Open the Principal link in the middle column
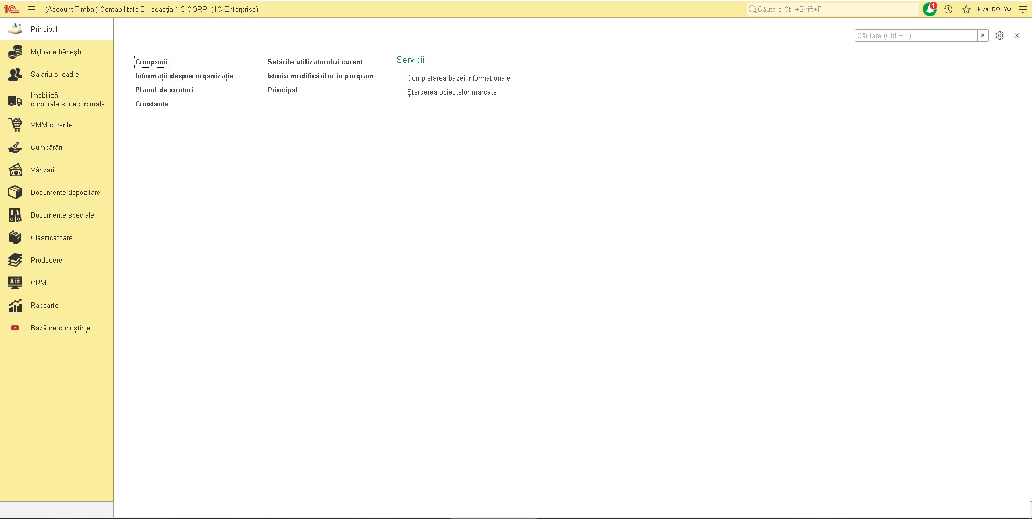The height and width of the screenshot is (519, 1032). pos(282,90)
